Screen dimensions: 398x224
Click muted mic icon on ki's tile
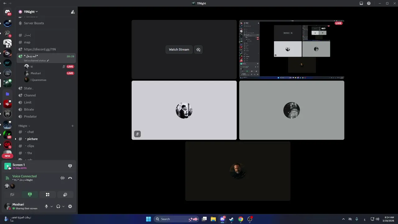(x=137, y=134)
